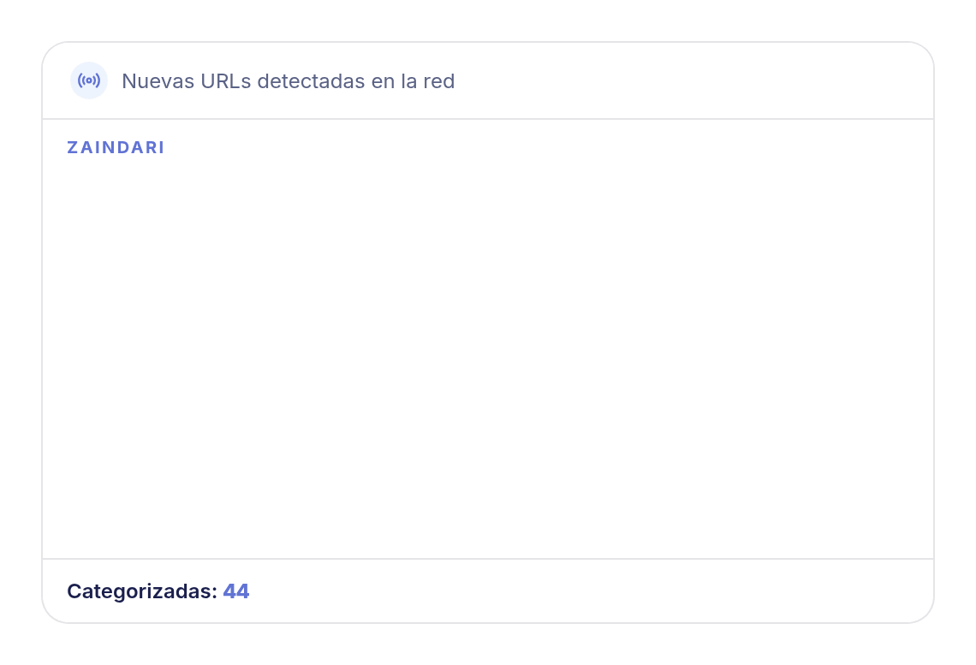Click the number 44 in the footer
This screenshot has width=976, height=665.
coord(236,591)
